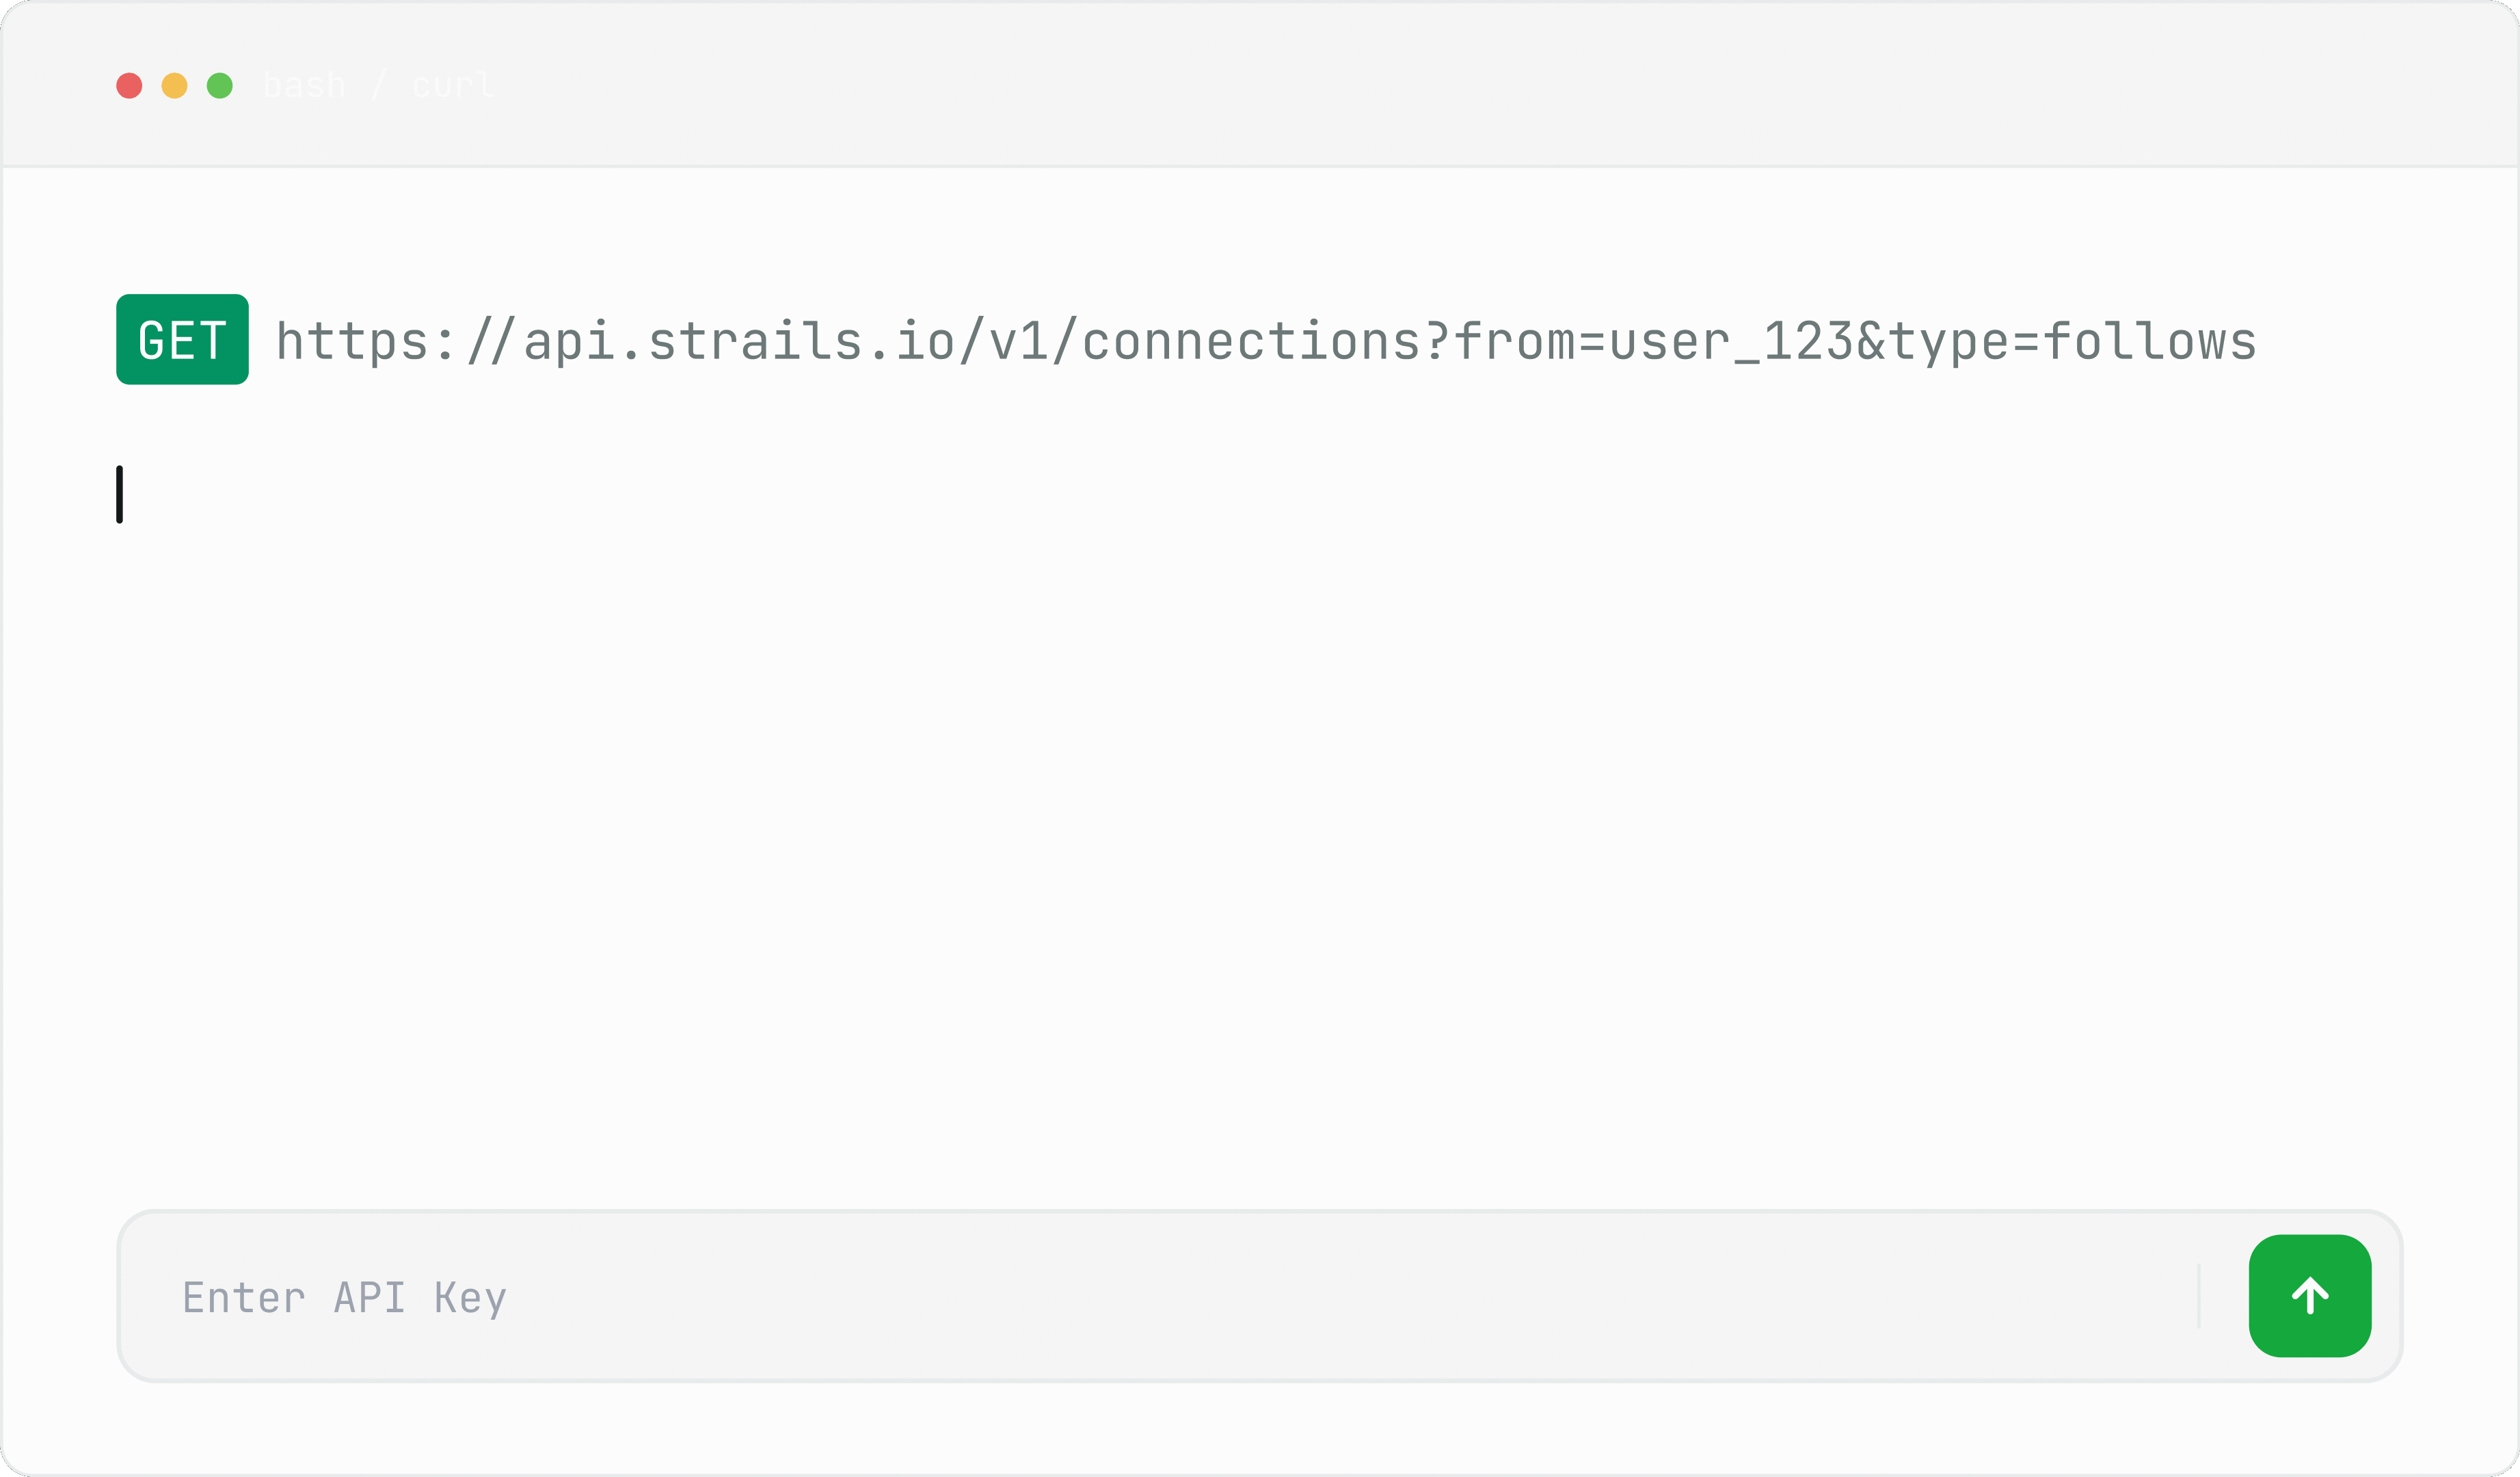Click the vertical divider beside the send button

click(x=2199, y=1296)
